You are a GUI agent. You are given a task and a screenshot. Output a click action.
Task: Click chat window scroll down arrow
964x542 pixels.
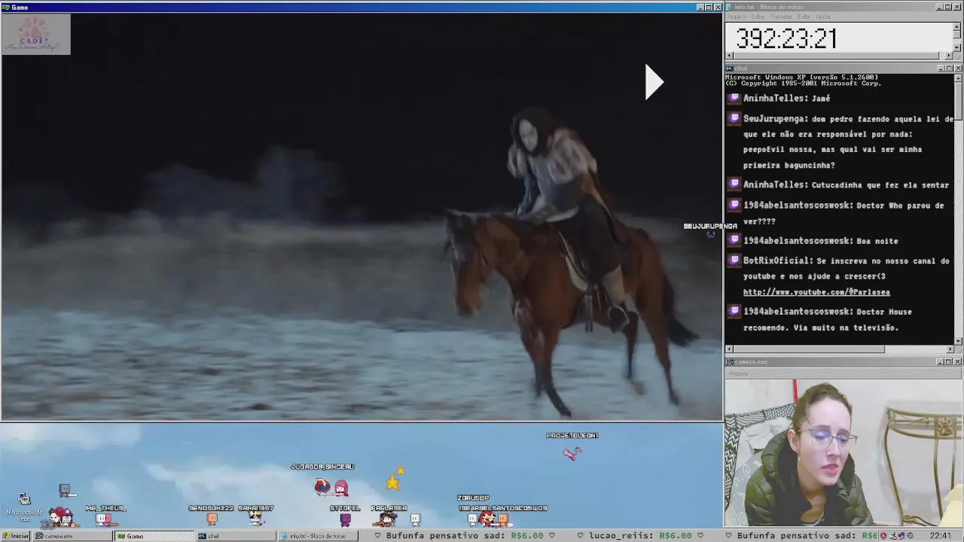(958, 340)
